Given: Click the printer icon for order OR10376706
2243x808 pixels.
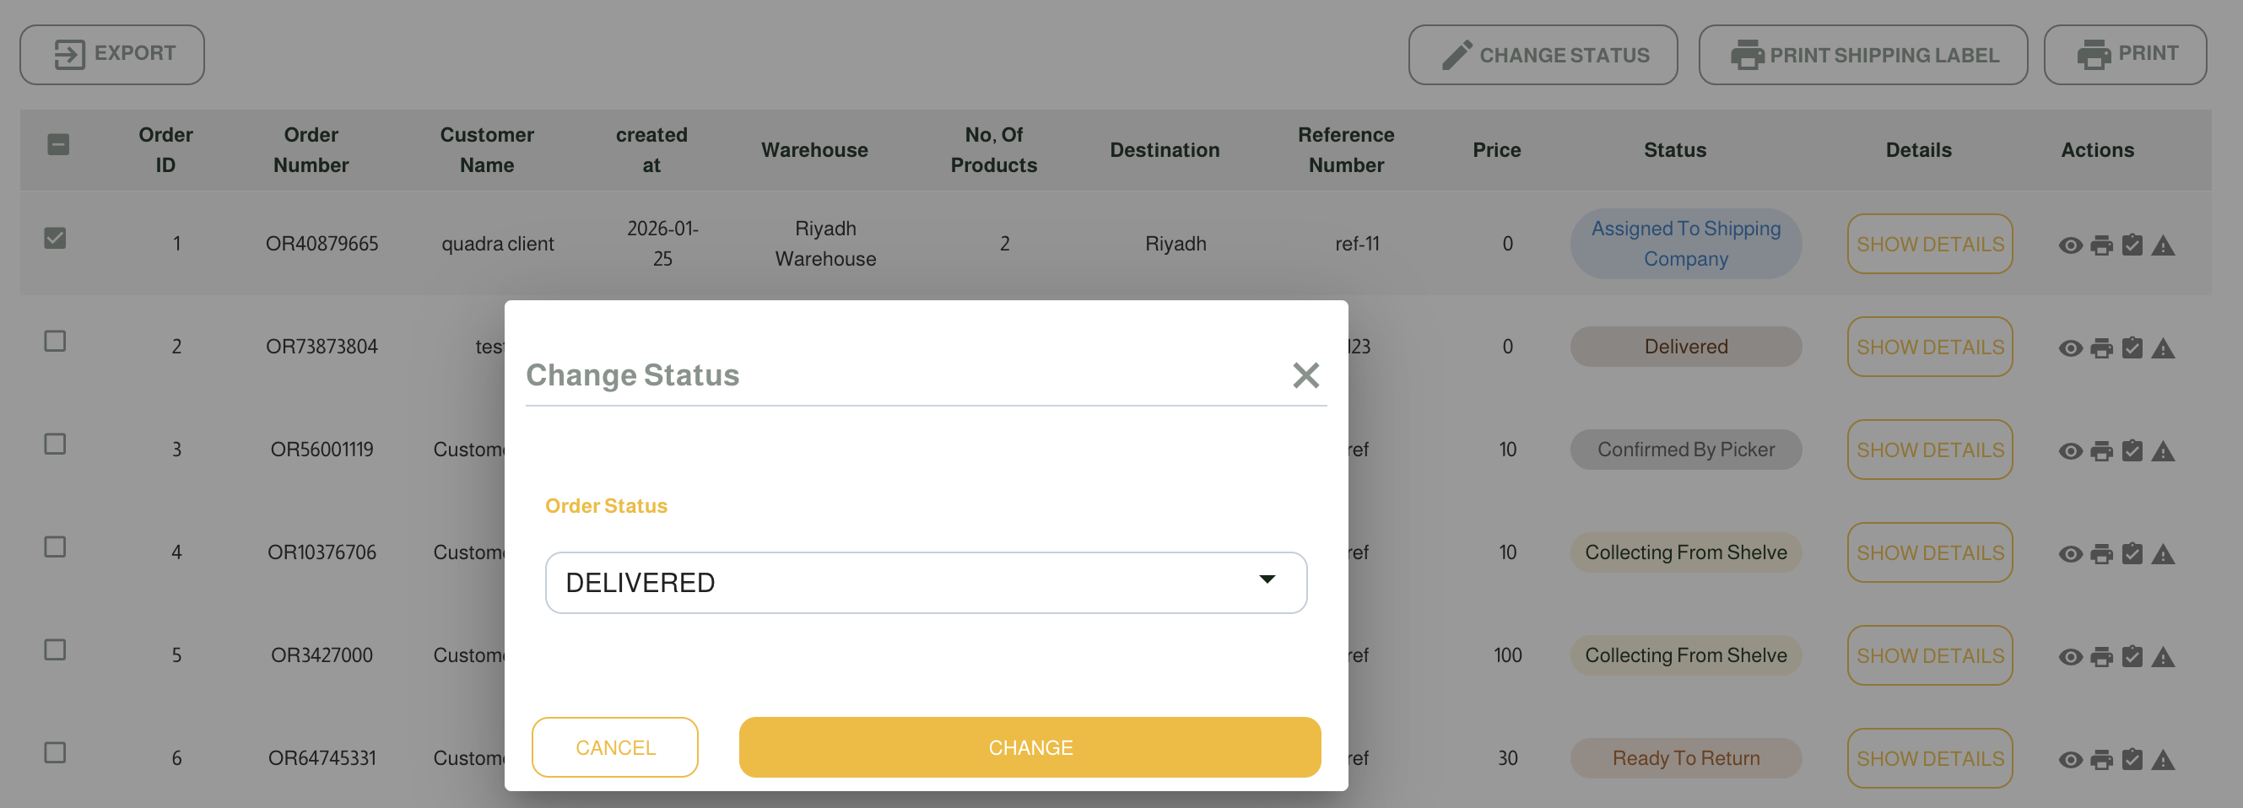Looking at the screenshot, I should tap(2102, 554).
